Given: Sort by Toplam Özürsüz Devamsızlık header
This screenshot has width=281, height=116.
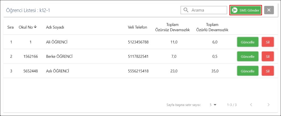Looking at the screenshot, I should click(x=173, y=27).
